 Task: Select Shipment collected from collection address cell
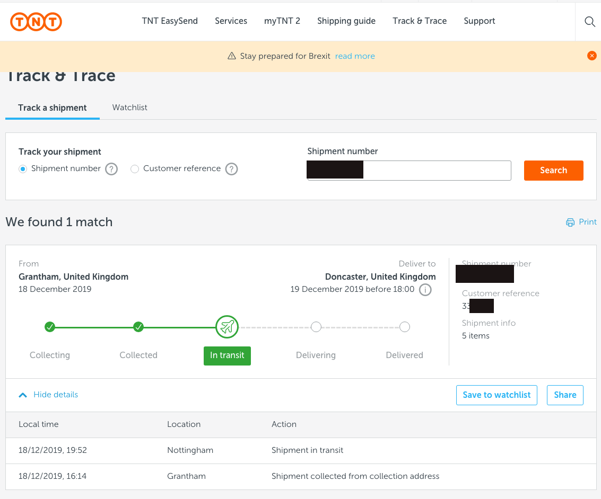tap(355, 476)
